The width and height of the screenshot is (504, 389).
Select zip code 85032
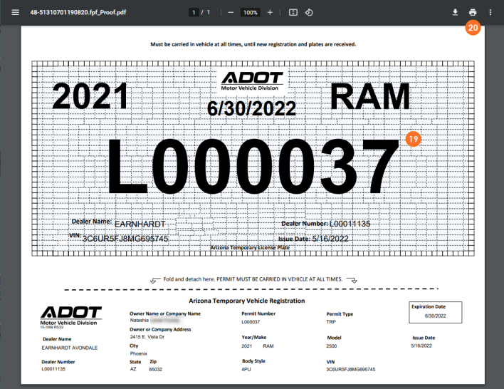point(156,369)
